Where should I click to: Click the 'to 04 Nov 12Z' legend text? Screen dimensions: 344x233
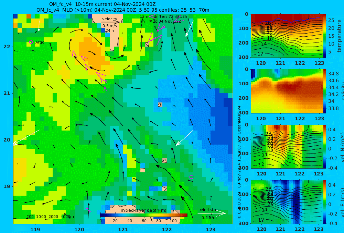click(167, 21)
